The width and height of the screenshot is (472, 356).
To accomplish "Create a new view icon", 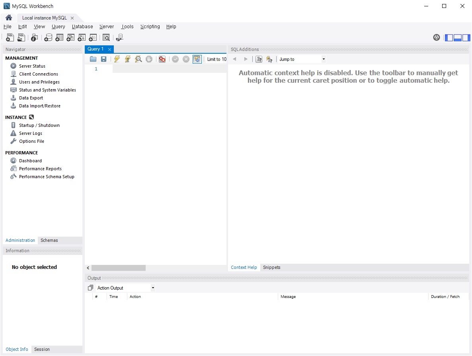I will coord(70,37).
